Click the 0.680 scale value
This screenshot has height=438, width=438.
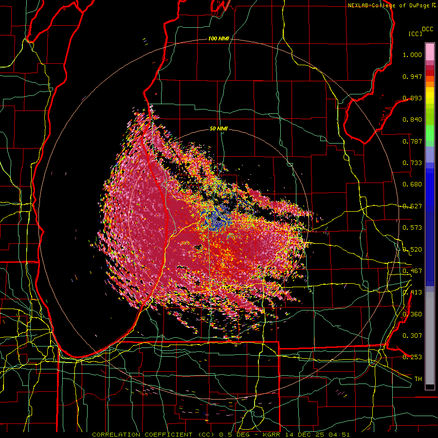(x=412, y=184)
